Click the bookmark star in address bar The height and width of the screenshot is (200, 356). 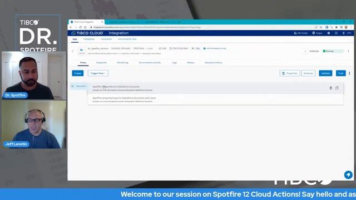coord(321,27)
